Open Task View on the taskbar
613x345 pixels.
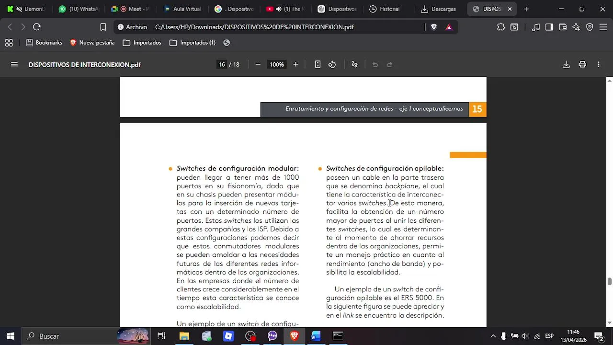161,336
